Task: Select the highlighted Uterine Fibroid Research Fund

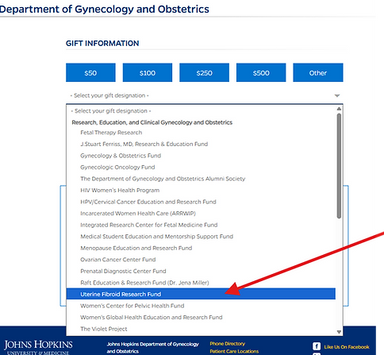Action: coord(201,294)
